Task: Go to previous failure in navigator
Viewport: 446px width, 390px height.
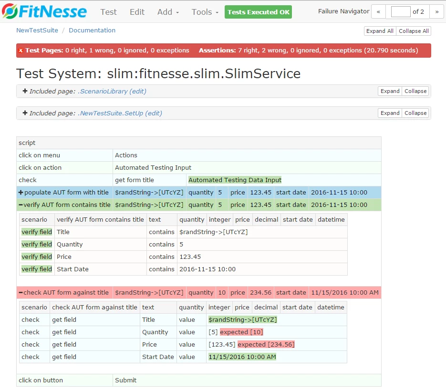Action: point(378,11)
